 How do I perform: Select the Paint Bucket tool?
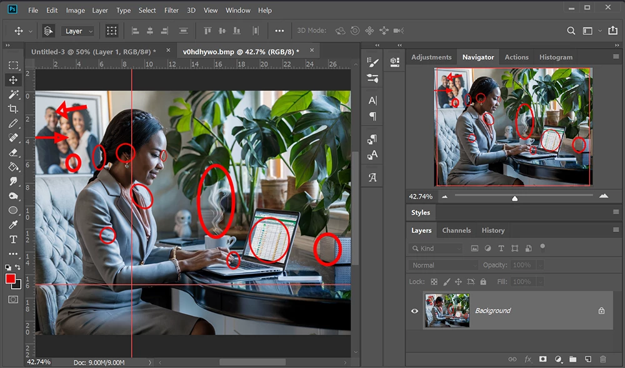pyautogui.click(x=13, y=167)
